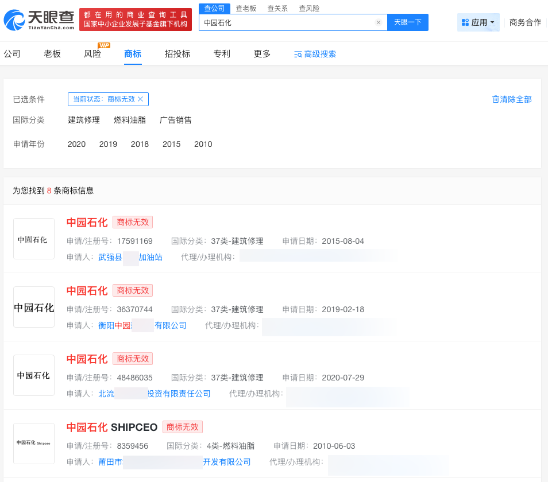Click the 广告销售 filter option
Image resolution: width=548 pixels, height=482 pixels.
177,120
